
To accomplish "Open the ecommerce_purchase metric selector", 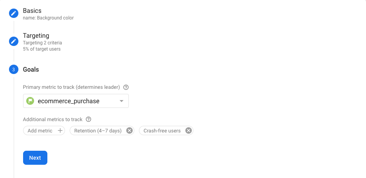I will click(69, 101).
